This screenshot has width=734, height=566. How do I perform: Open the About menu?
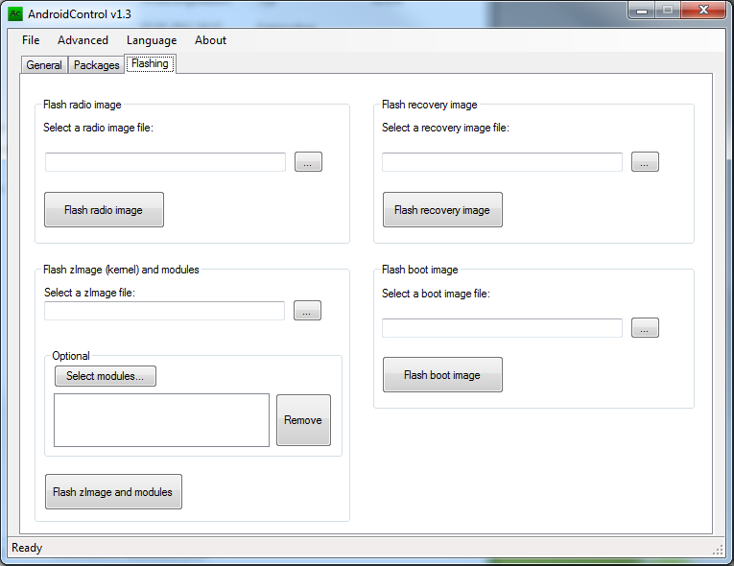tap(211, 40)
